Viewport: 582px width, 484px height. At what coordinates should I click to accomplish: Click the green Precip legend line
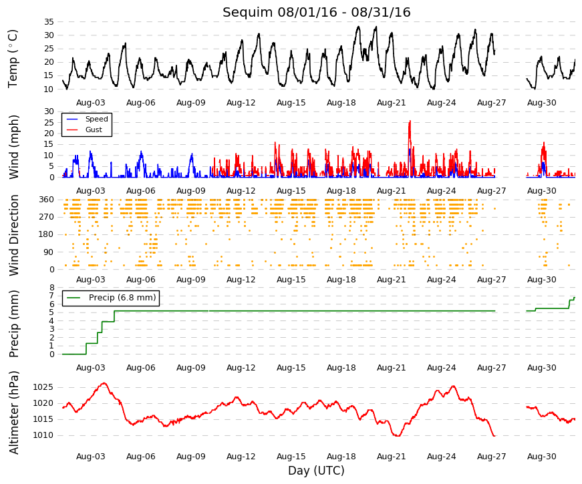(74, 298)
